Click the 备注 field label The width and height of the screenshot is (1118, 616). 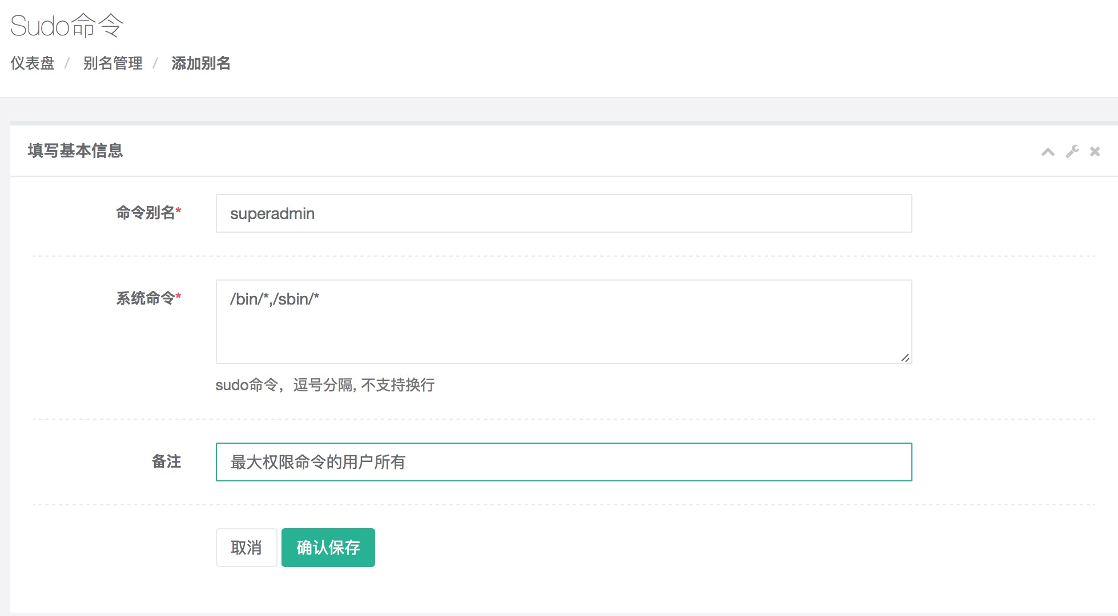pos(166,461)
